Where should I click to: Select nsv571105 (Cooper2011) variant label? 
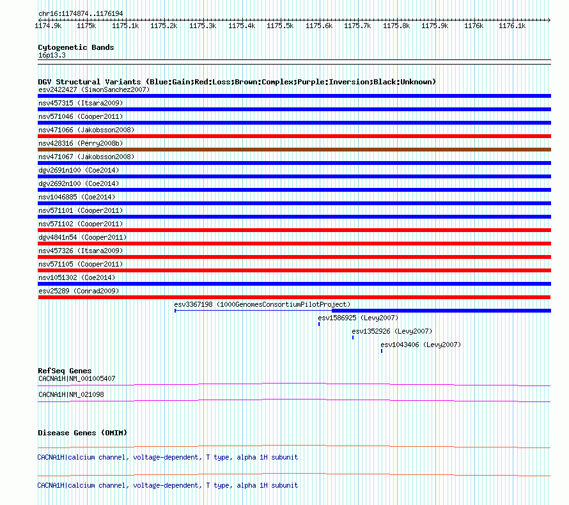click(81, 264)
